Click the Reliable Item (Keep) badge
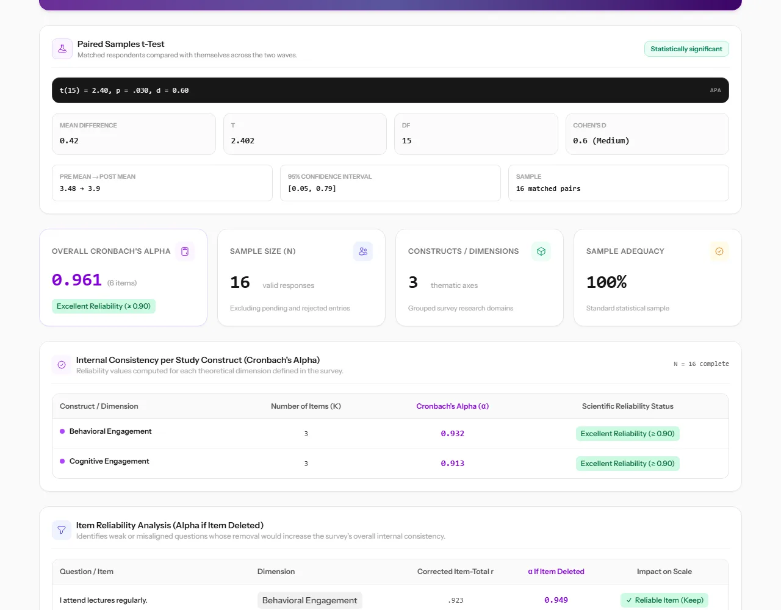The width and height of the screenshot is (781, 610). pyautogui.click(x=664, y=600)
